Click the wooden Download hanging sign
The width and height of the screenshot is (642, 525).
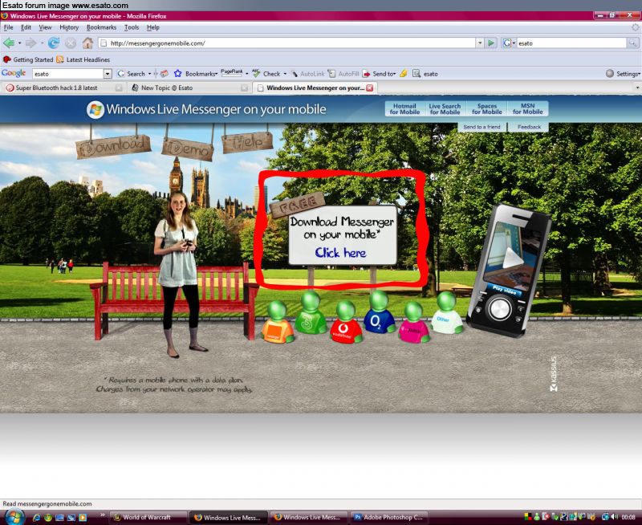pyautogui.click(x=113, y=147)
